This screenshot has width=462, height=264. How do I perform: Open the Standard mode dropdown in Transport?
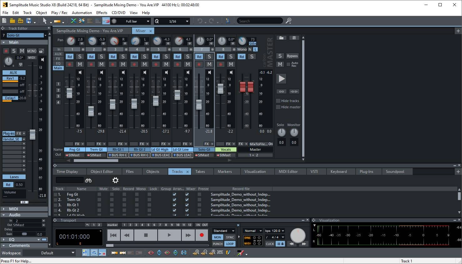pyautogui.click(x=224, y=231)
